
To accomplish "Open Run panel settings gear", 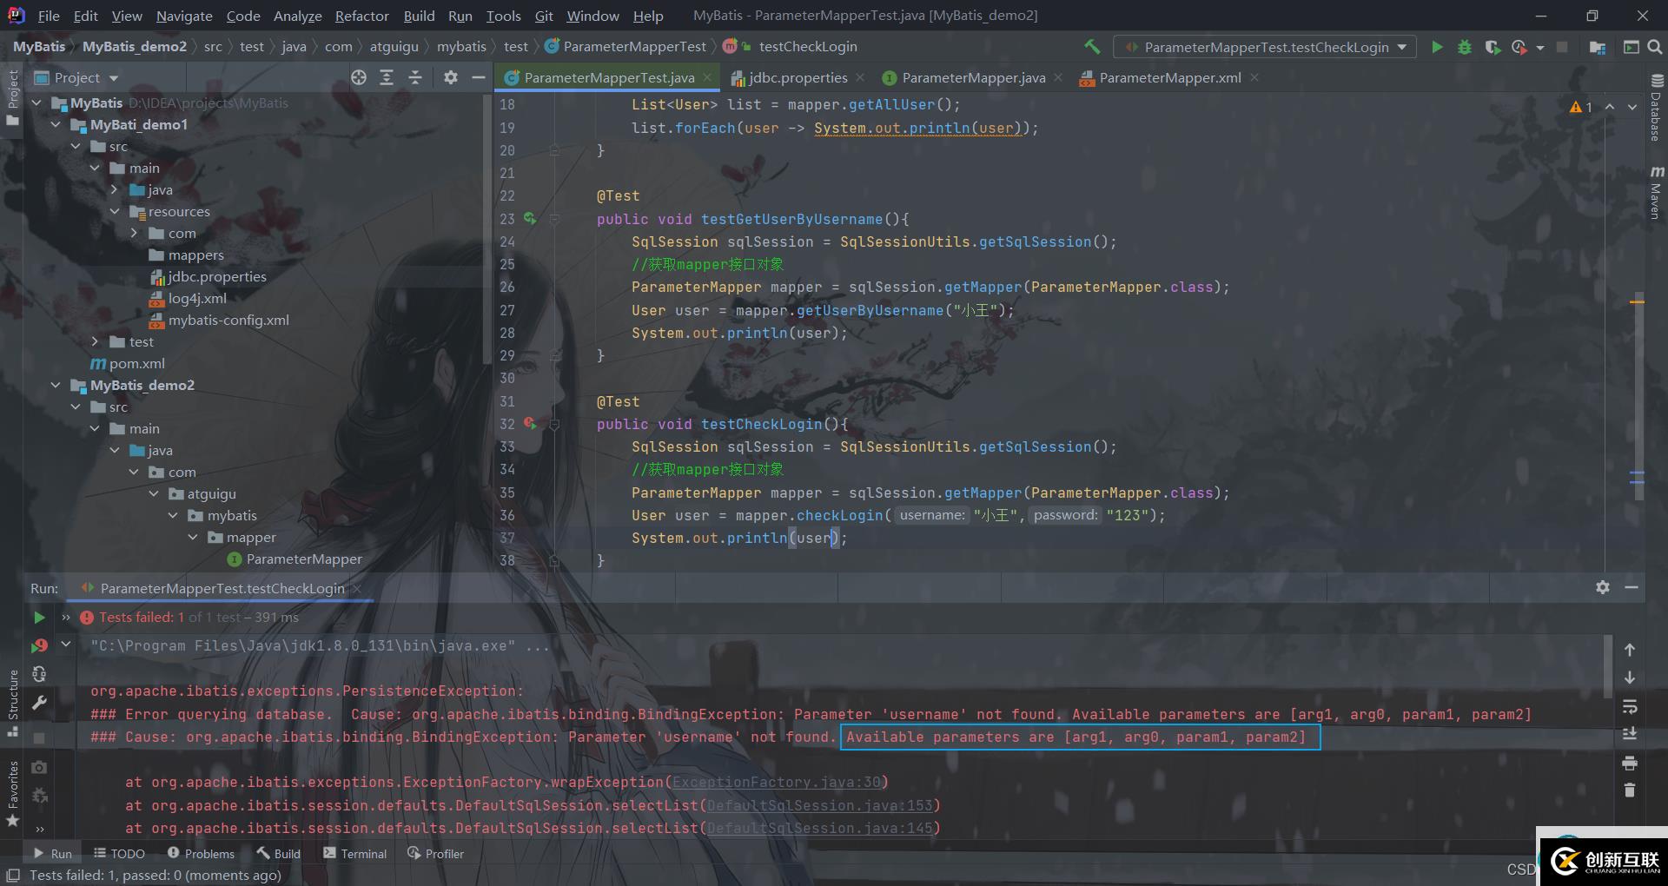I will (1603, 587).
